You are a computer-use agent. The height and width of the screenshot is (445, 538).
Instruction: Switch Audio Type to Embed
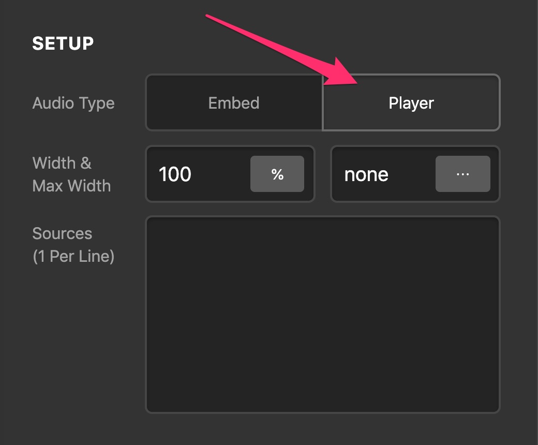234,102
